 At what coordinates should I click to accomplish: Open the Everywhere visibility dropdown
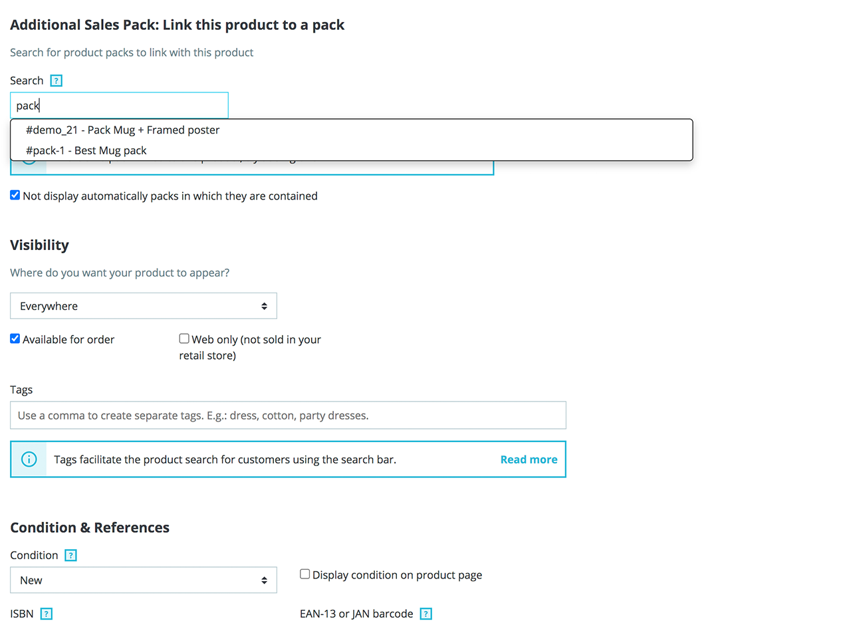[144, 306]
